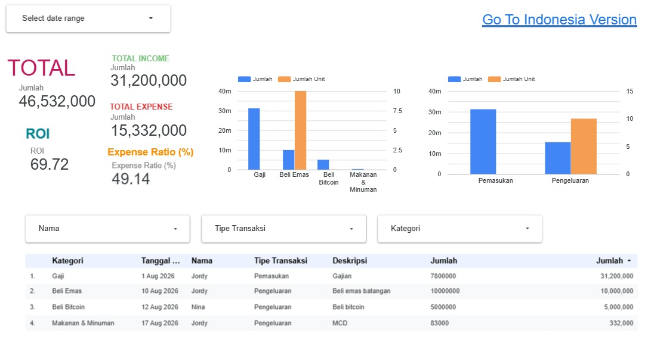Click the Pengeluaran axis label in chart
The width and height of the screenshot is (648, 337).
[570, 180]
